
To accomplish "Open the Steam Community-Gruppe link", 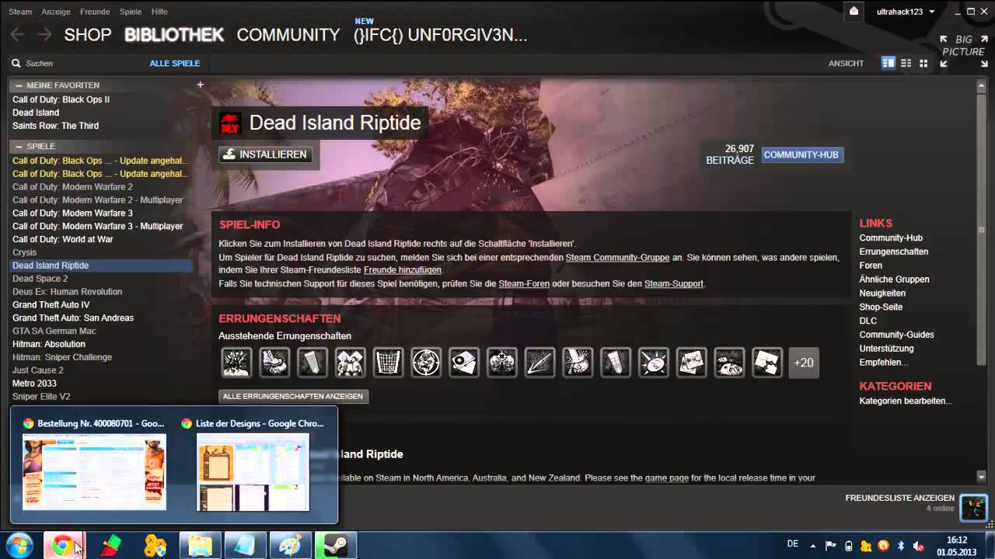I will [617, 257].
